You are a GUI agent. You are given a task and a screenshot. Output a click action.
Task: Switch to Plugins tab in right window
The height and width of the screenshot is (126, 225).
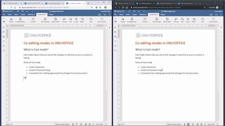(x=163, y=15)
